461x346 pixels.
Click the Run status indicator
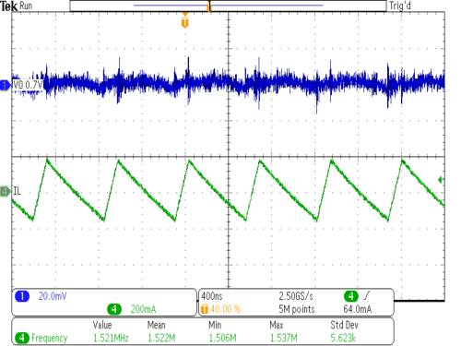click(26, 6)
